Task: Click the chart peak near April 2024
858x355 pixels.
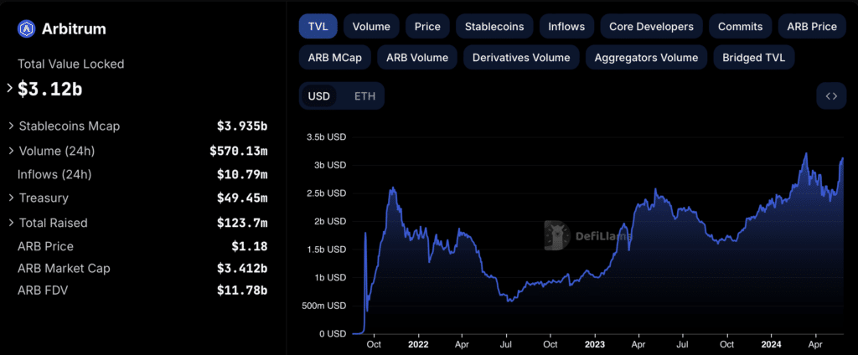Action: pos(805,154)
